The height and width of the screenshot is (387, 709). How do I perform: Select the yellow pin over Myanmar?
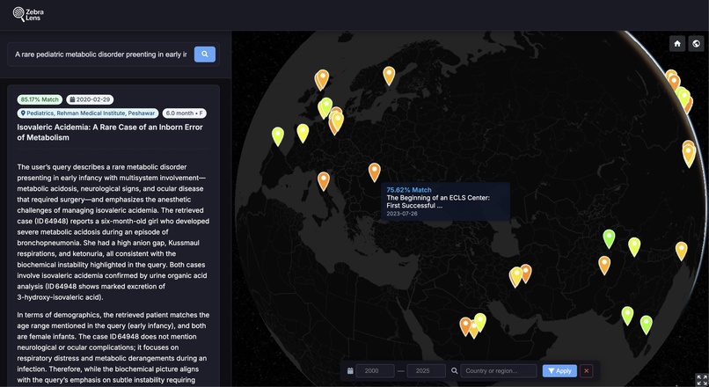682,251
